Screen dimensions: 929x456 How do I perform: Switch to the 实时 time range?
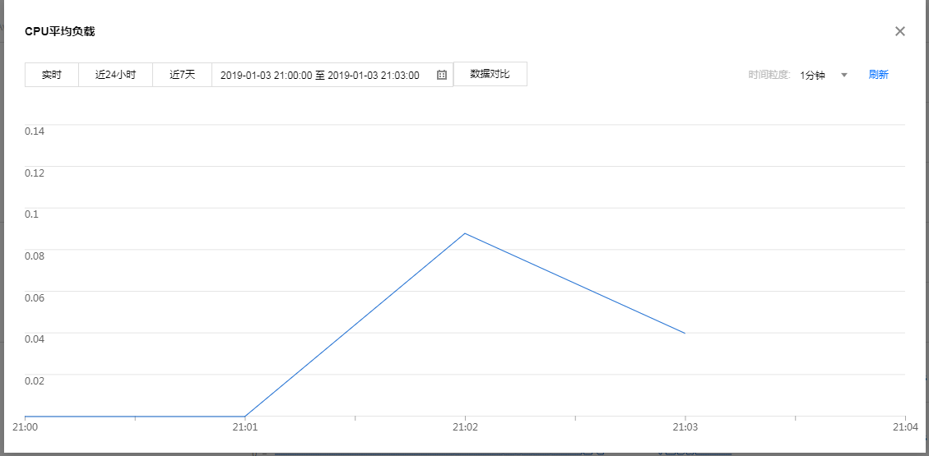coord(52,75)
